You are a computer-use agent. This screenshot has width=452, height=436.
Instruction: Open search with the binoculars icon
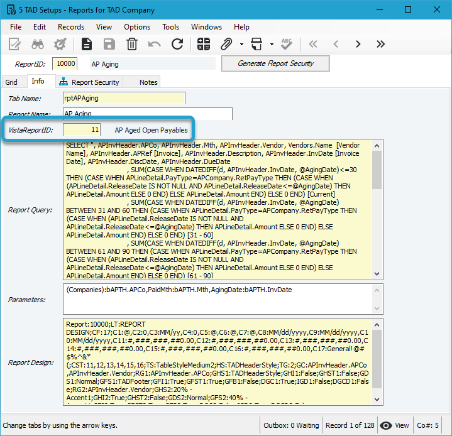(x=38, y=44)
